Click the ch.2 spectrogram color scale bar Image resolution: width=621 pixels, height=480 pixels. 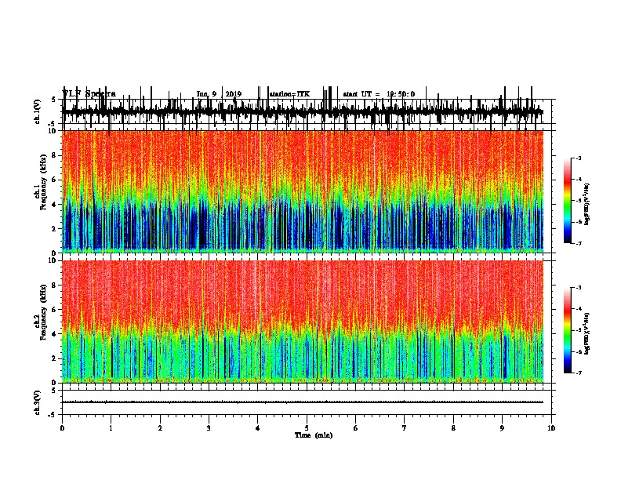(x=568, y=330)
